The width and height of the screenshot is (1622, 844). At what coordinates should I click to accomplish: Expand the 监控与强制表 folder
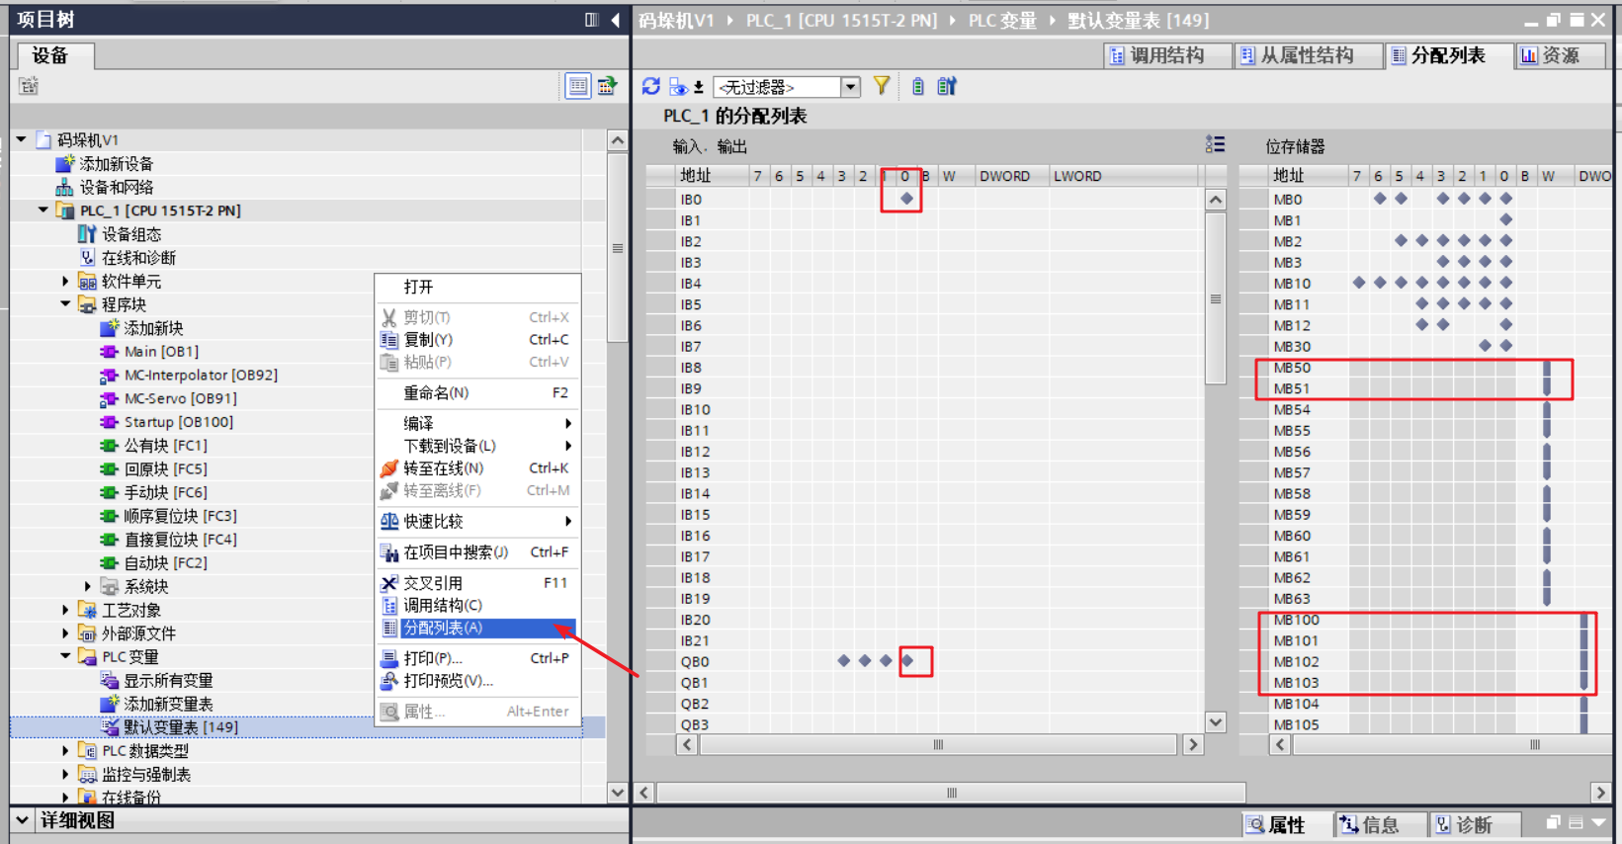(66, 775)
